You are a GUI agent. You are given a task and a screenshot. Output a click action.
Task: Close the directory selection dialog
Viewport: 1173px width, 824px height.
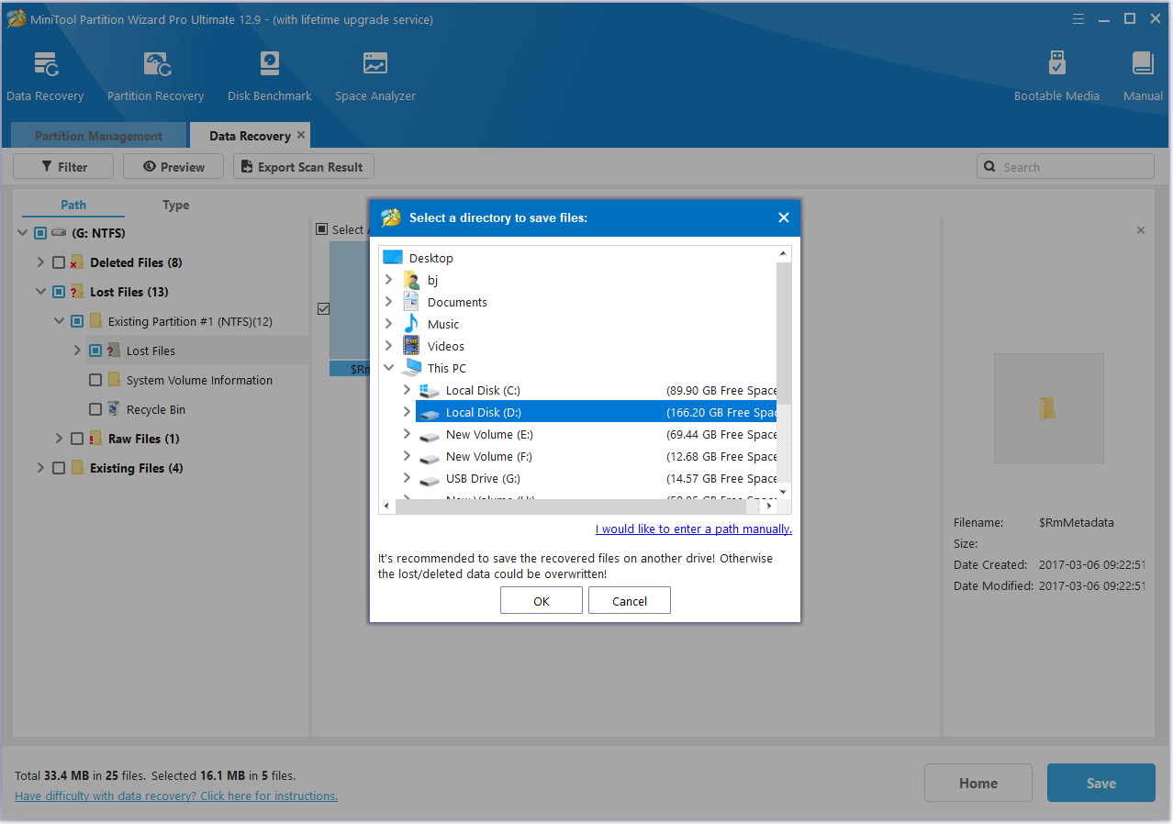tap(783, 217)
